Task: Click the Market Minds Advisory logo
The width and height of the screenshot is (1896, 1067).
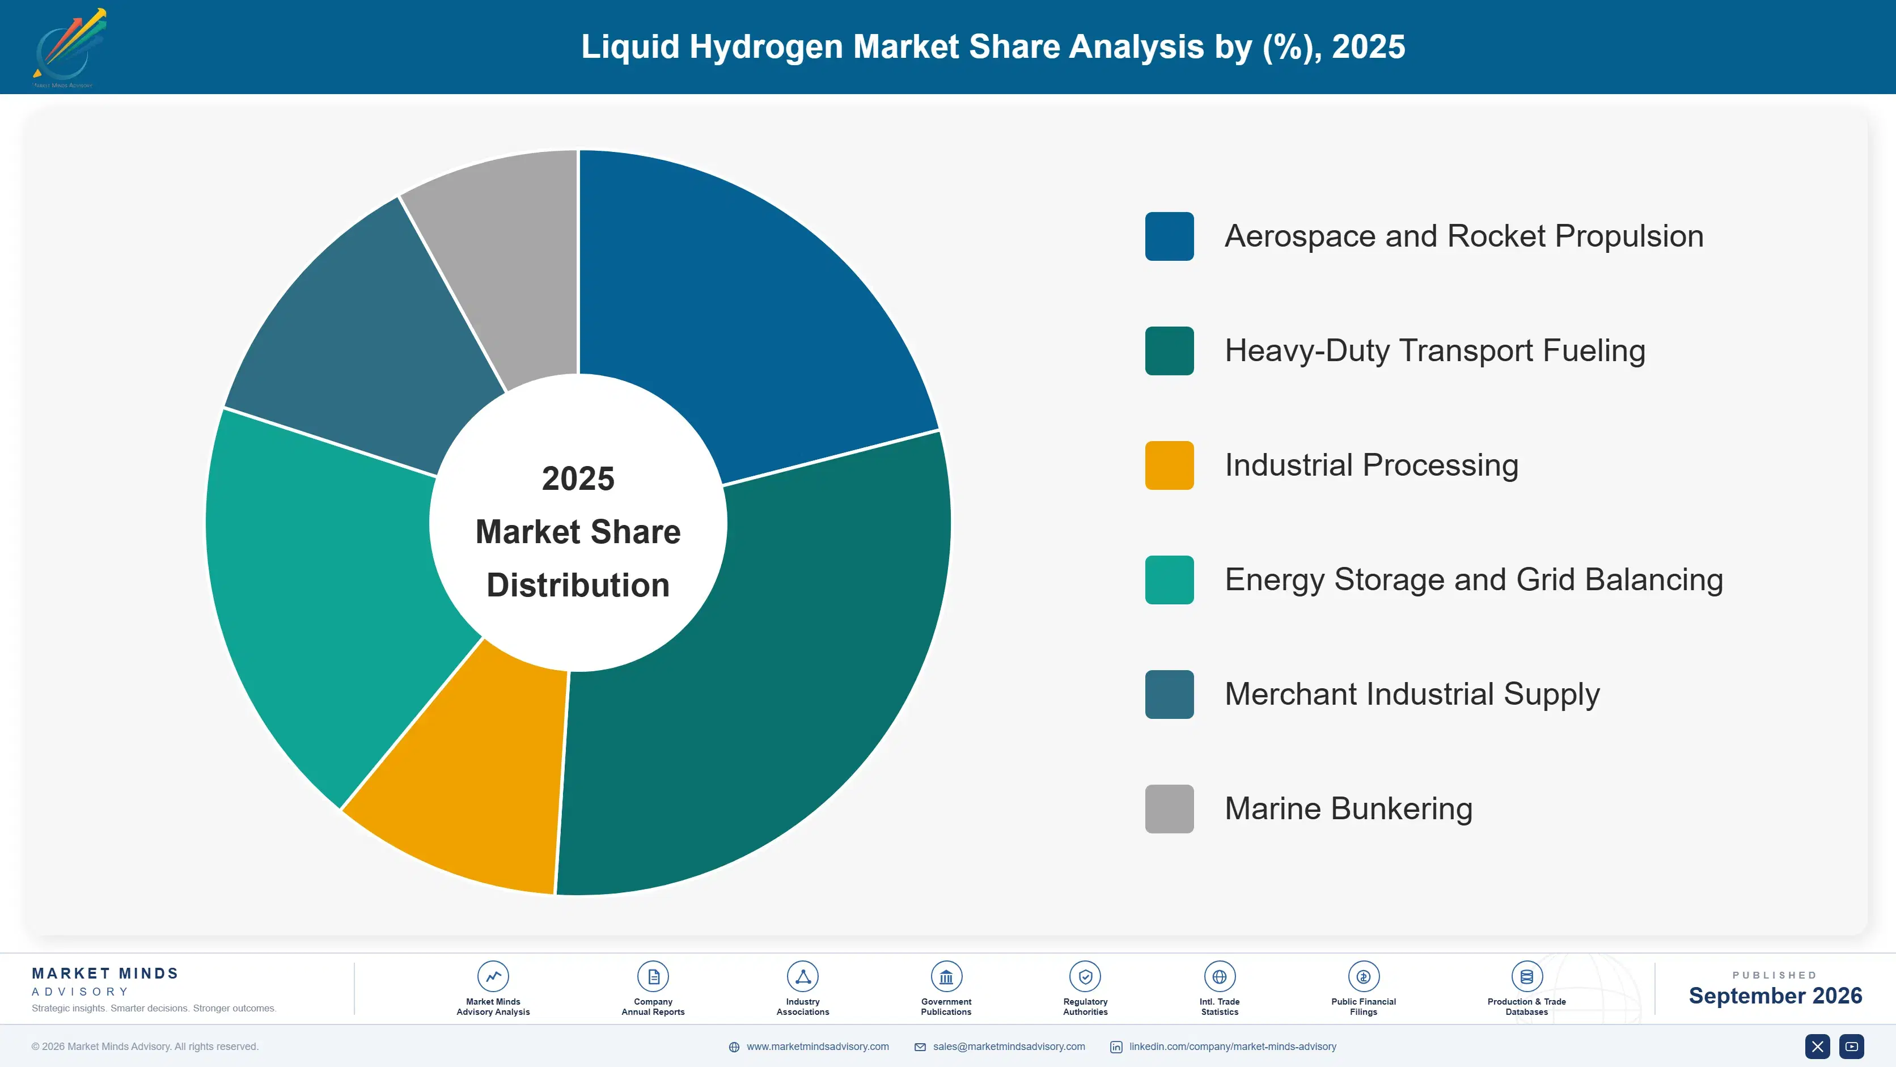Action: tap(69, 48)
